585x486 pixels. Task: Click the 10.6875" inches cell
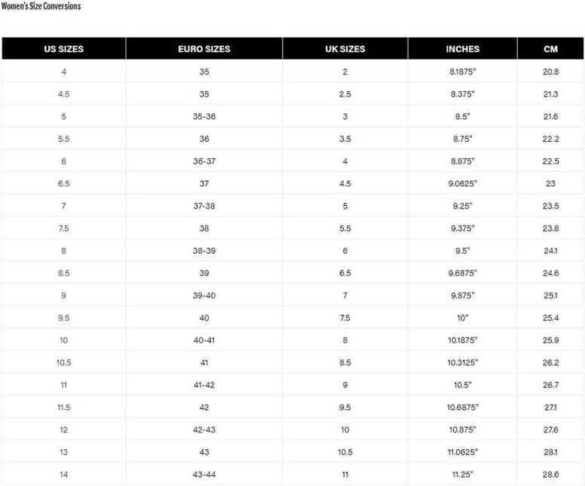463,407
